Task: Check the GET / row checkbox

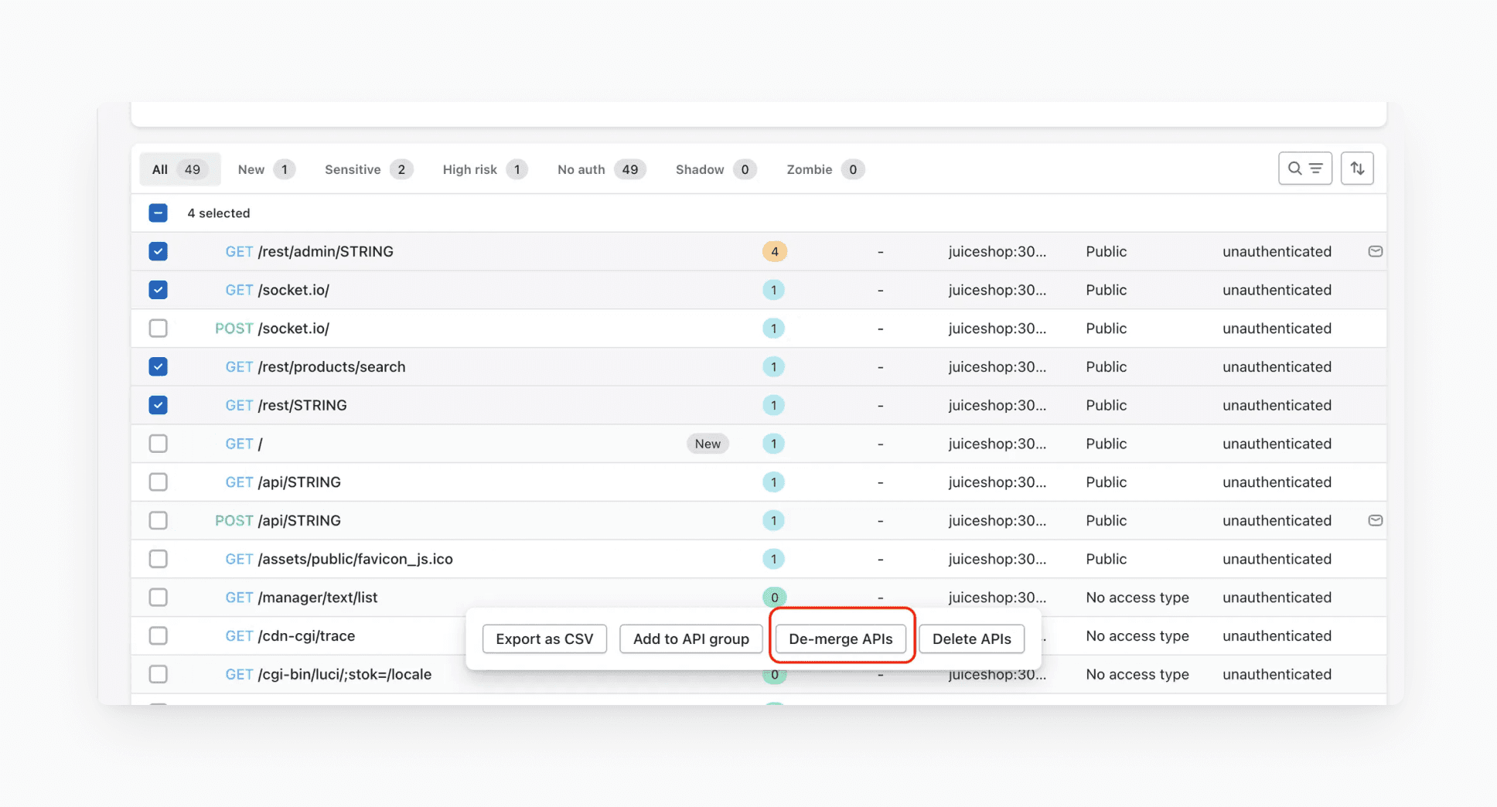Action: (158, 444)
